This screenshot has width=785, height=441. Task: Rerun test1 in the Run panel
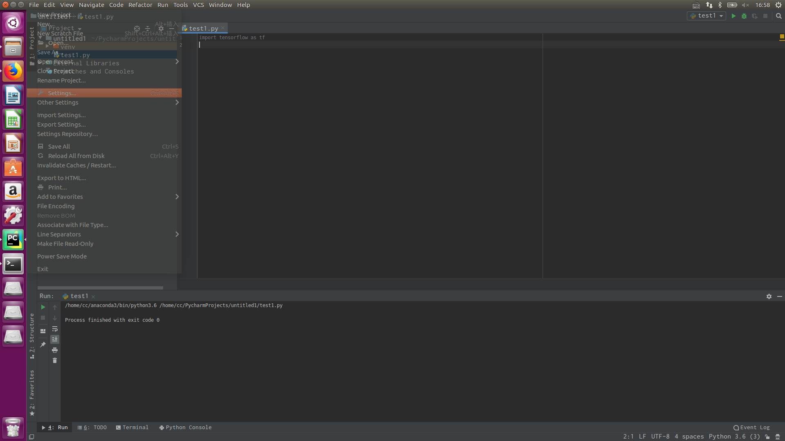click(43, 307)
